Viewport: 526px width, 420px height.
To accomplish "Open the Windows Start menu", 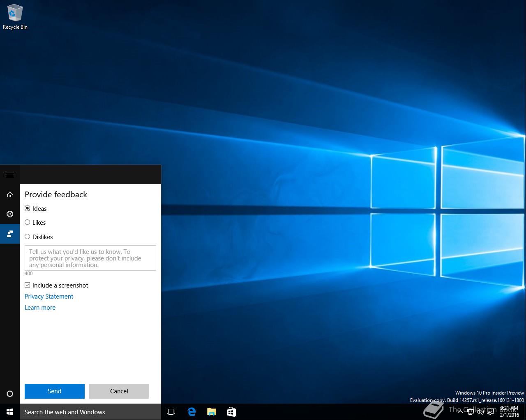I will click(x=10, y=412).
